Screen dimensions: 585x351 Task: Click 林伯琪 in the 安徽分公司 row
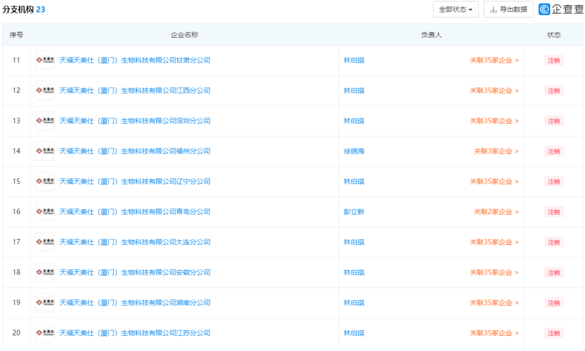[x=354, y=272]
